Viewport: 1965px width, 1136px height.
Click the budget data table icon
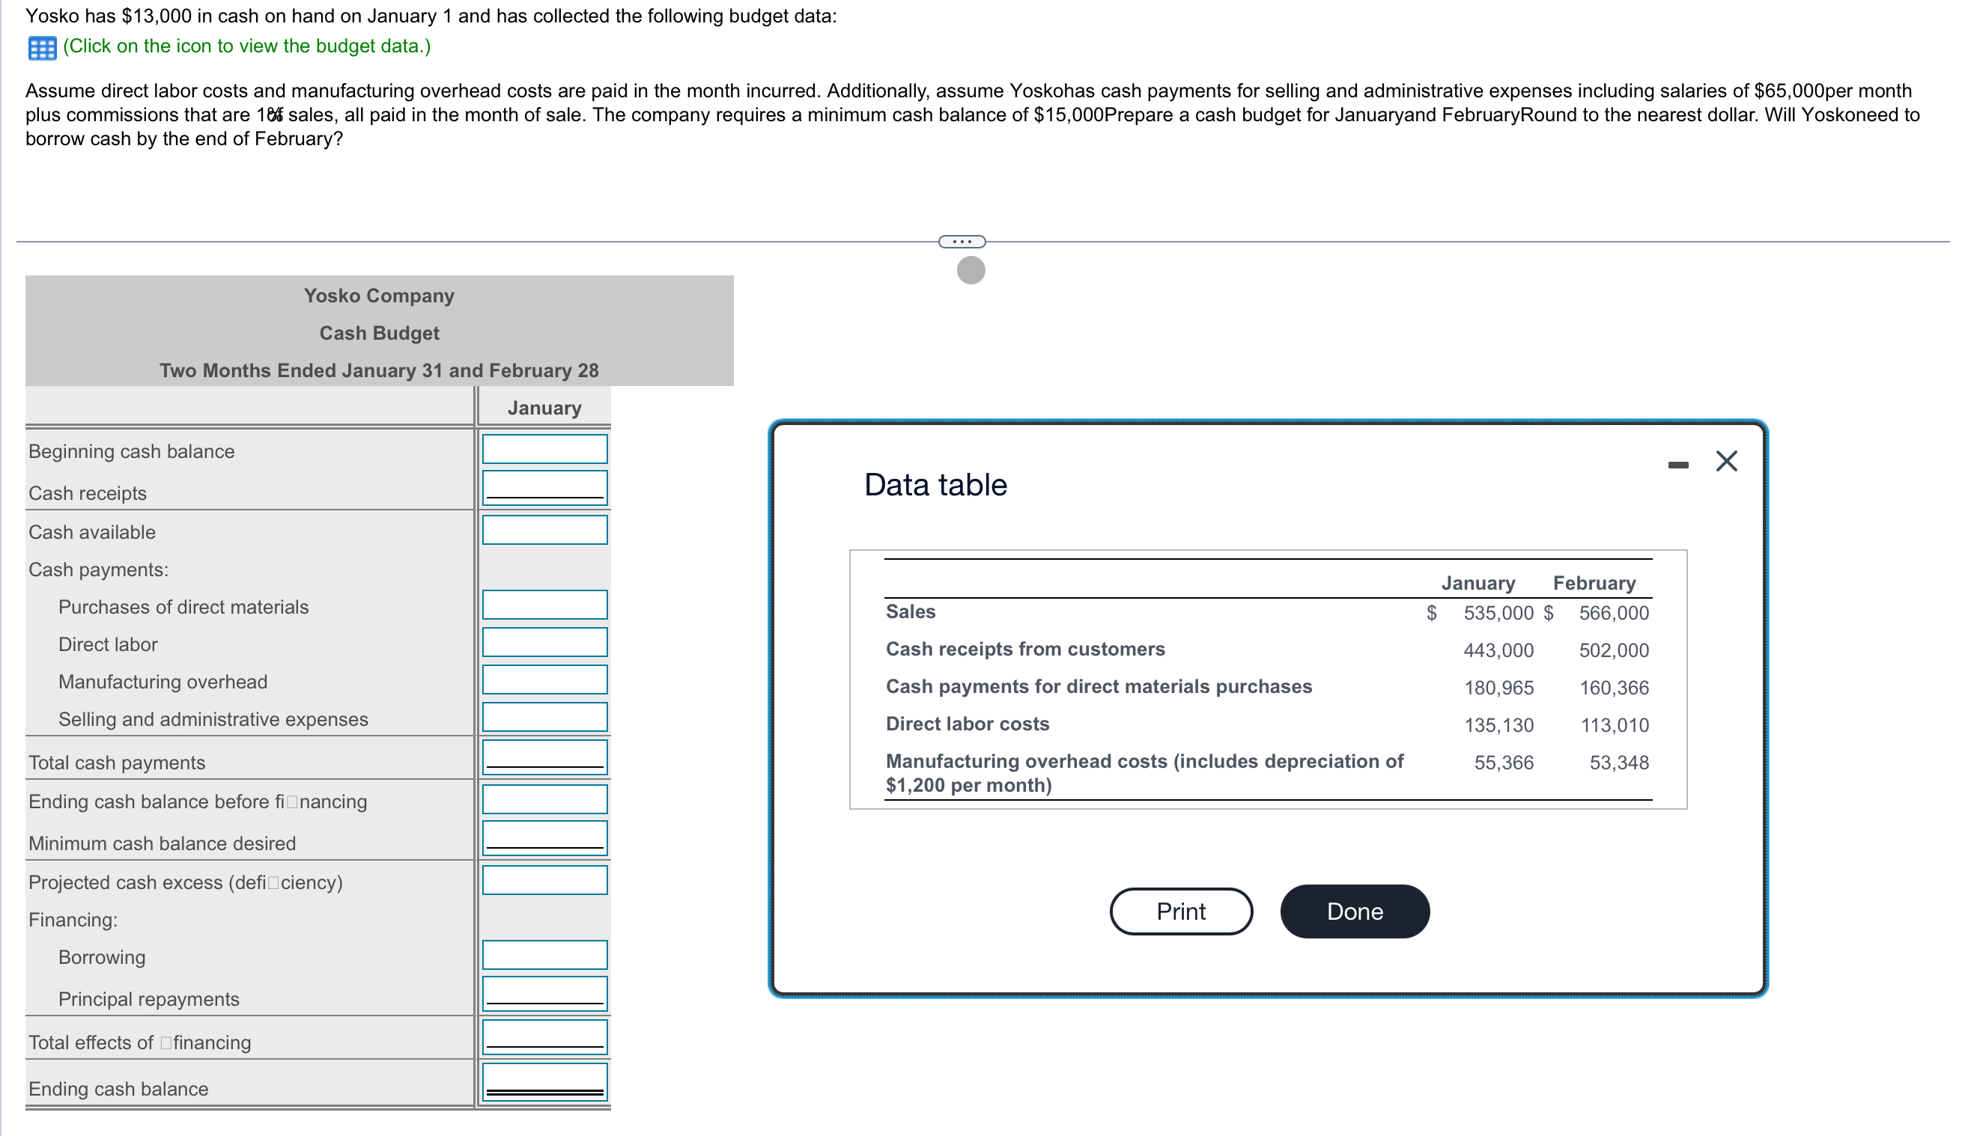pos(41,49)
